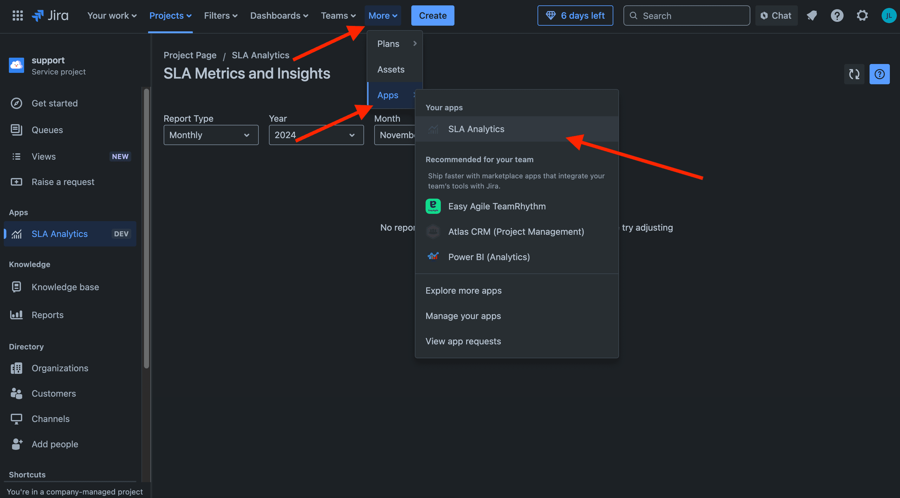The width and height of the screenshot is (900, 498).
Task: Open the notifications bell icon
Action: (x=812, y=15)
